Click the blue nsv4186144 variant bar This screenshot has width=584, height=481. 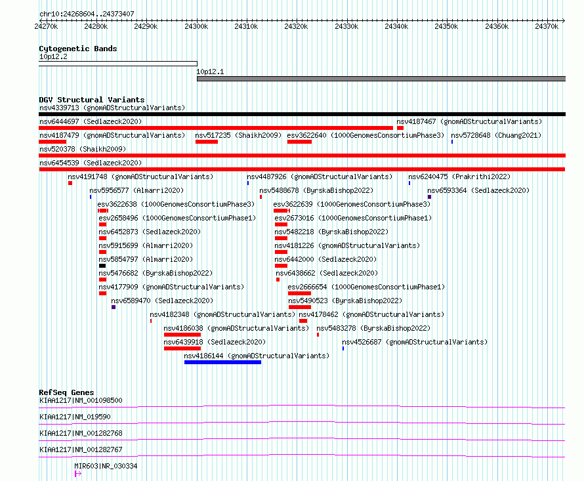click(x=222, y=362)
